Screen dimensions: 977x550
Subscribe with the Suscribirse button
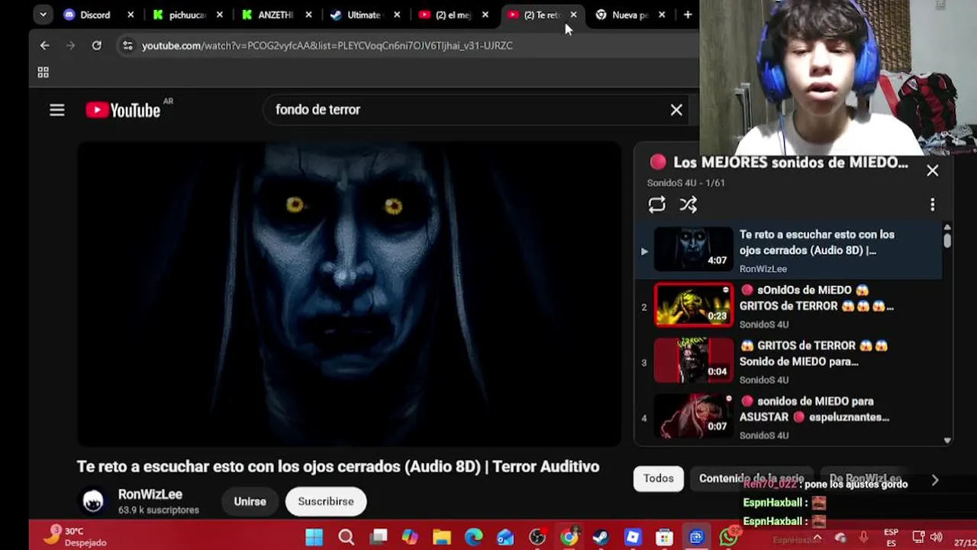point(326,501)
